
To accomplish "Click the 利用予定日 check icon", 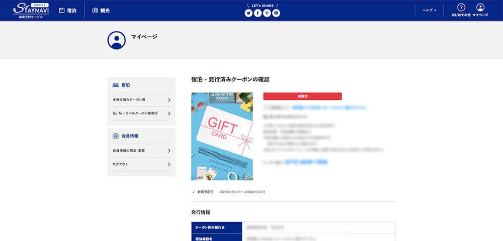I will [194, 192].
